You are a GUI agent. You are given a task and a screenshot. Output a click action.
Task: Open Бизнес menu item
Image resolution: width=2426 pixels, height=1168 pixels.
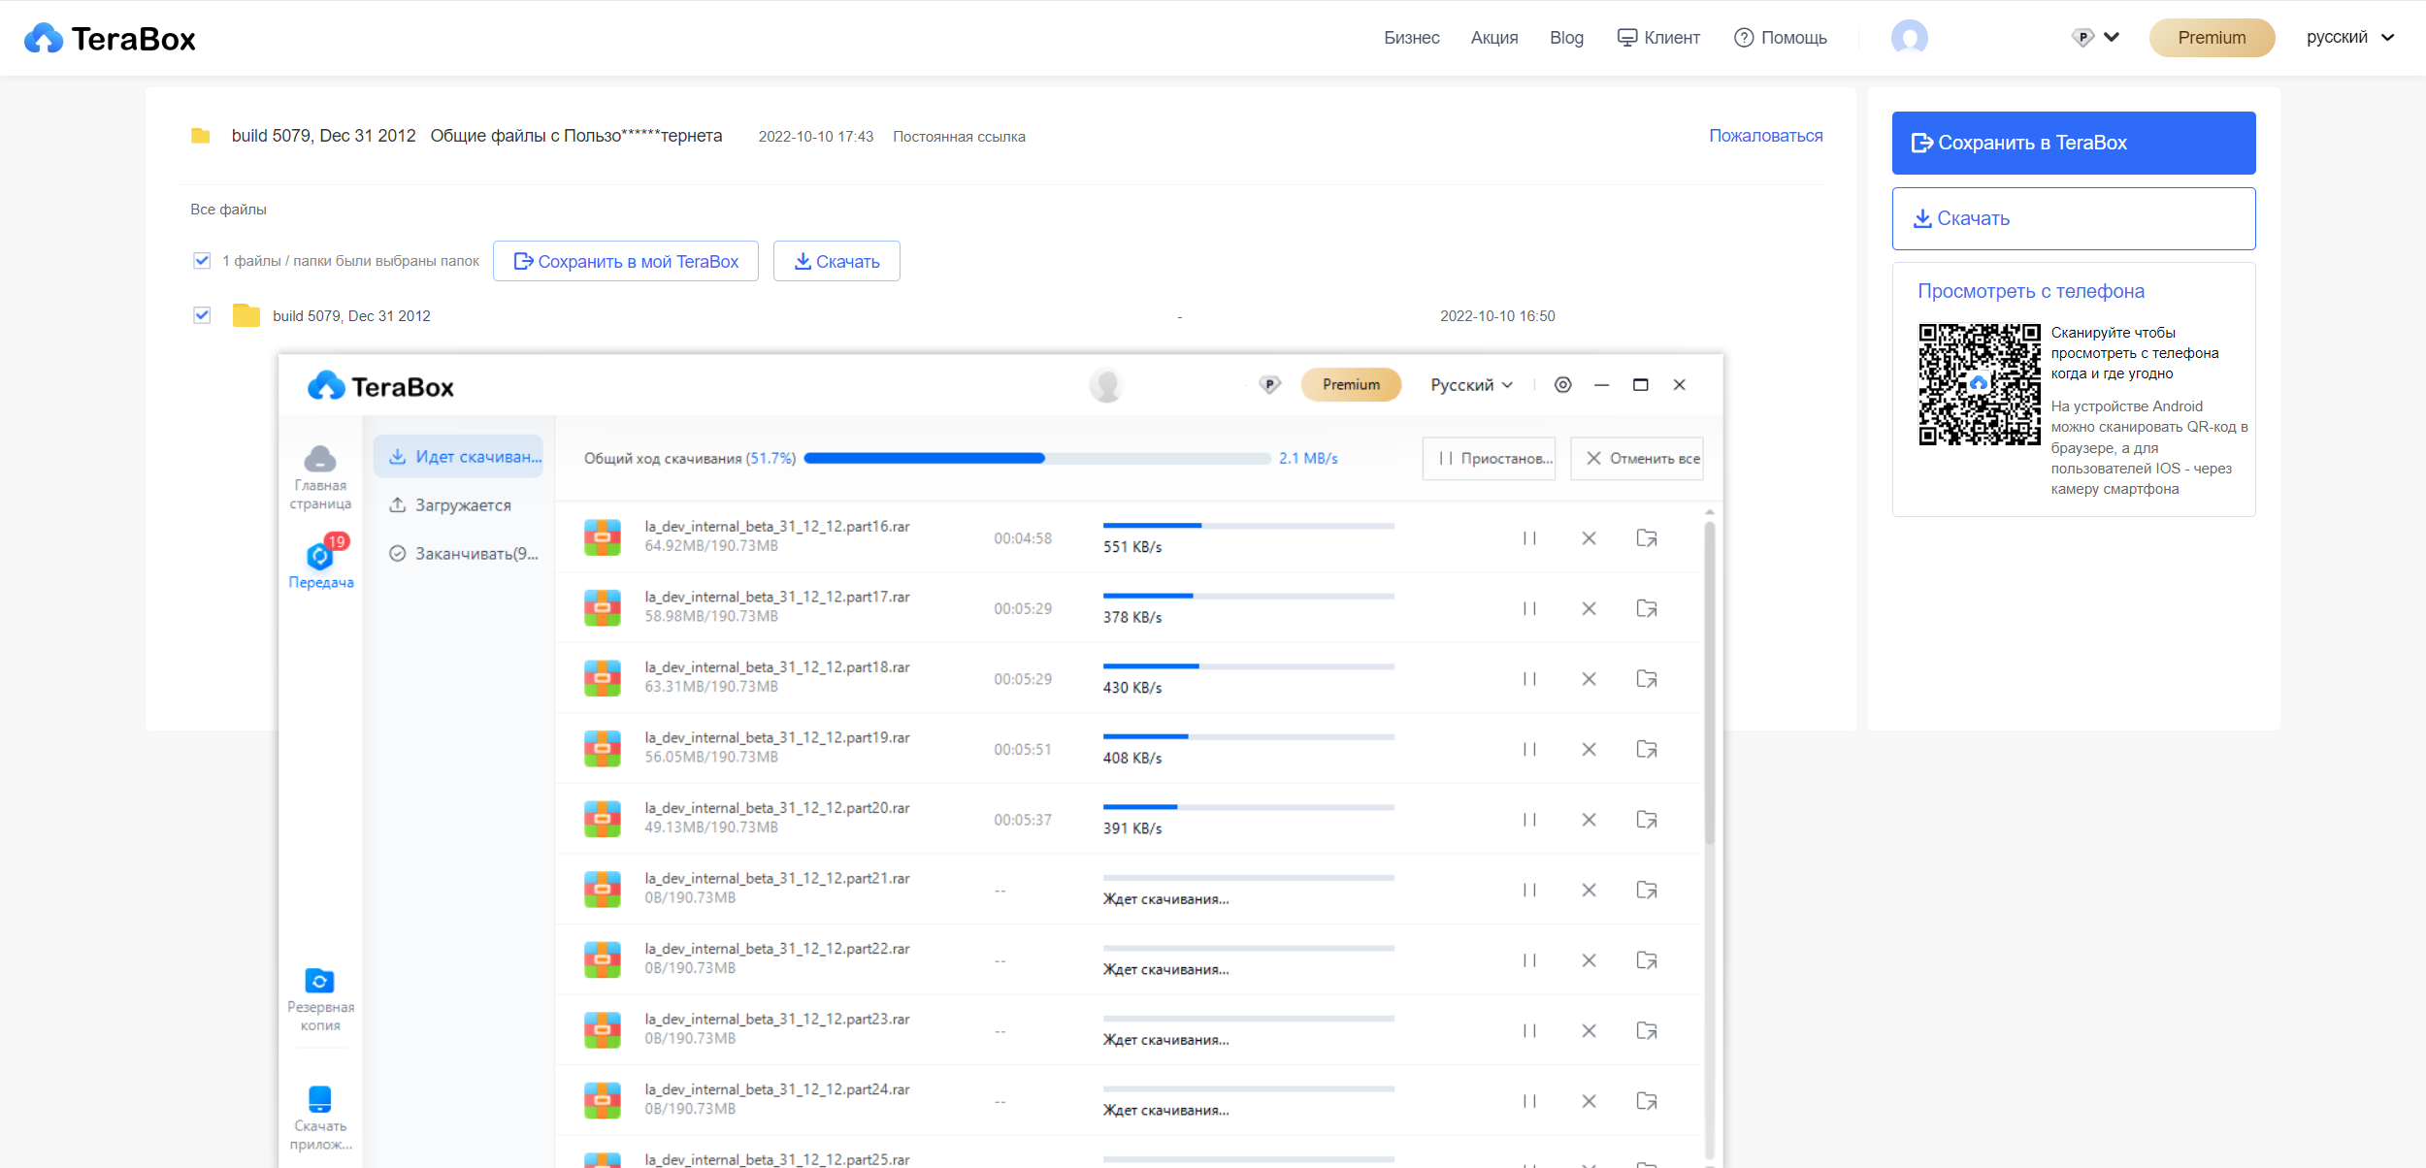click(x=1411, y=38)
